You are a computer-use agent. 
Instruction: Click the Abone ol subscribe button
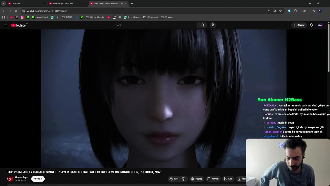click(38, 179)
